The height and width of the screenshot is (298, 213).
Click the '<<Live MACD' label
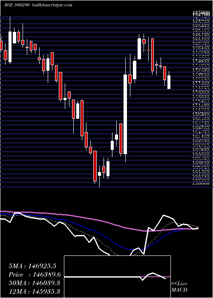click(179, 287)
